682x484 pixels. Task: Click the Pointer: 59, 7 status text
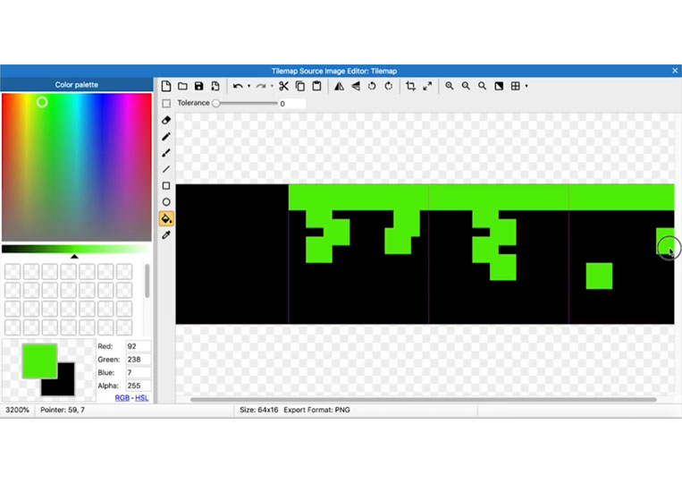[63, 410]
